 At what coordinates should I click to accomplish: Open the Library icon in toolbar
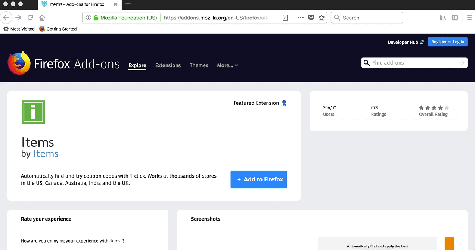[443, 18]
